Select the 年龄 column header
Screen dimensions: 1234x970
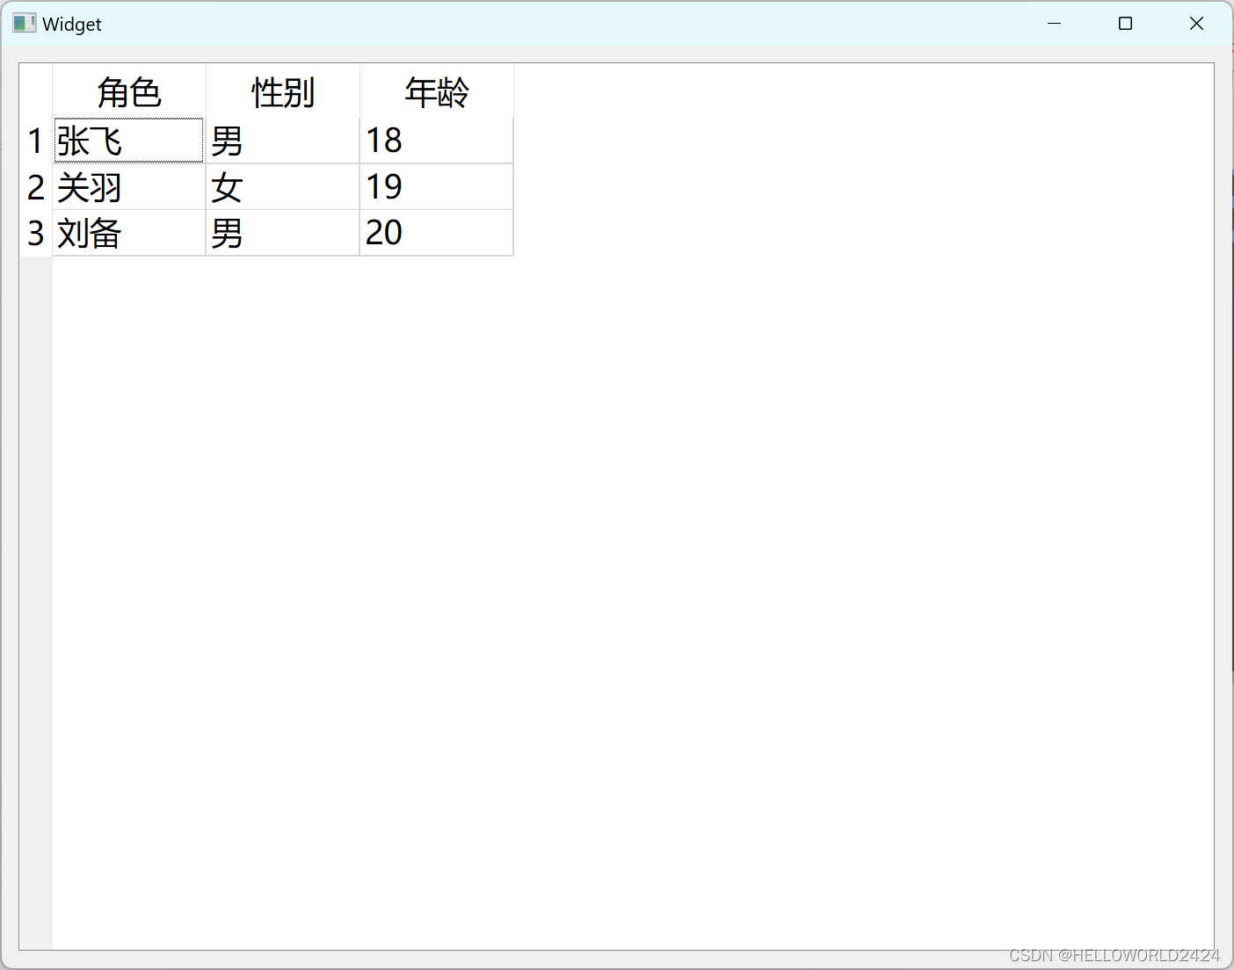(437, 91)
